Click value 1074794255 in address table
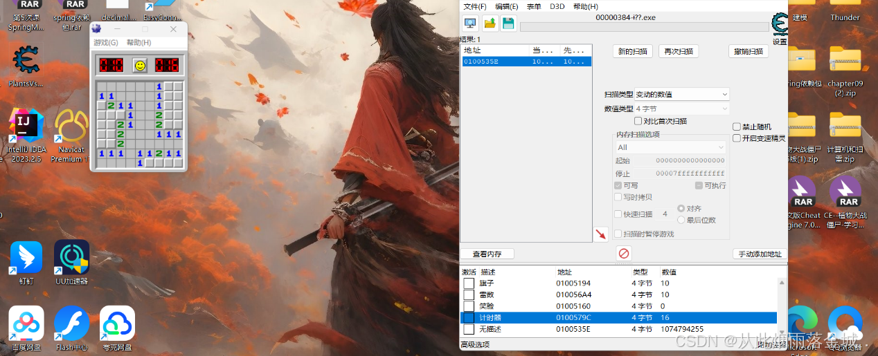Viewport: 878px width, 356px height. [683, 329]
